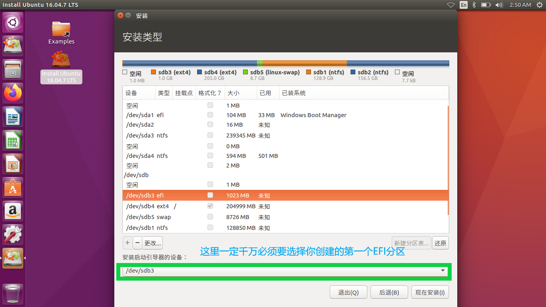Toggle format checkbox for /dev/sdb5 swap

coord(210,217)
